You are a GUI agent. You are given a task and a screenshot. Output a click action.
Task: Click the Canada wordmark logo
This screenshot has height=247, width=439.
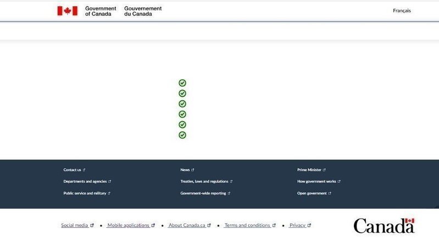(384, 226)
